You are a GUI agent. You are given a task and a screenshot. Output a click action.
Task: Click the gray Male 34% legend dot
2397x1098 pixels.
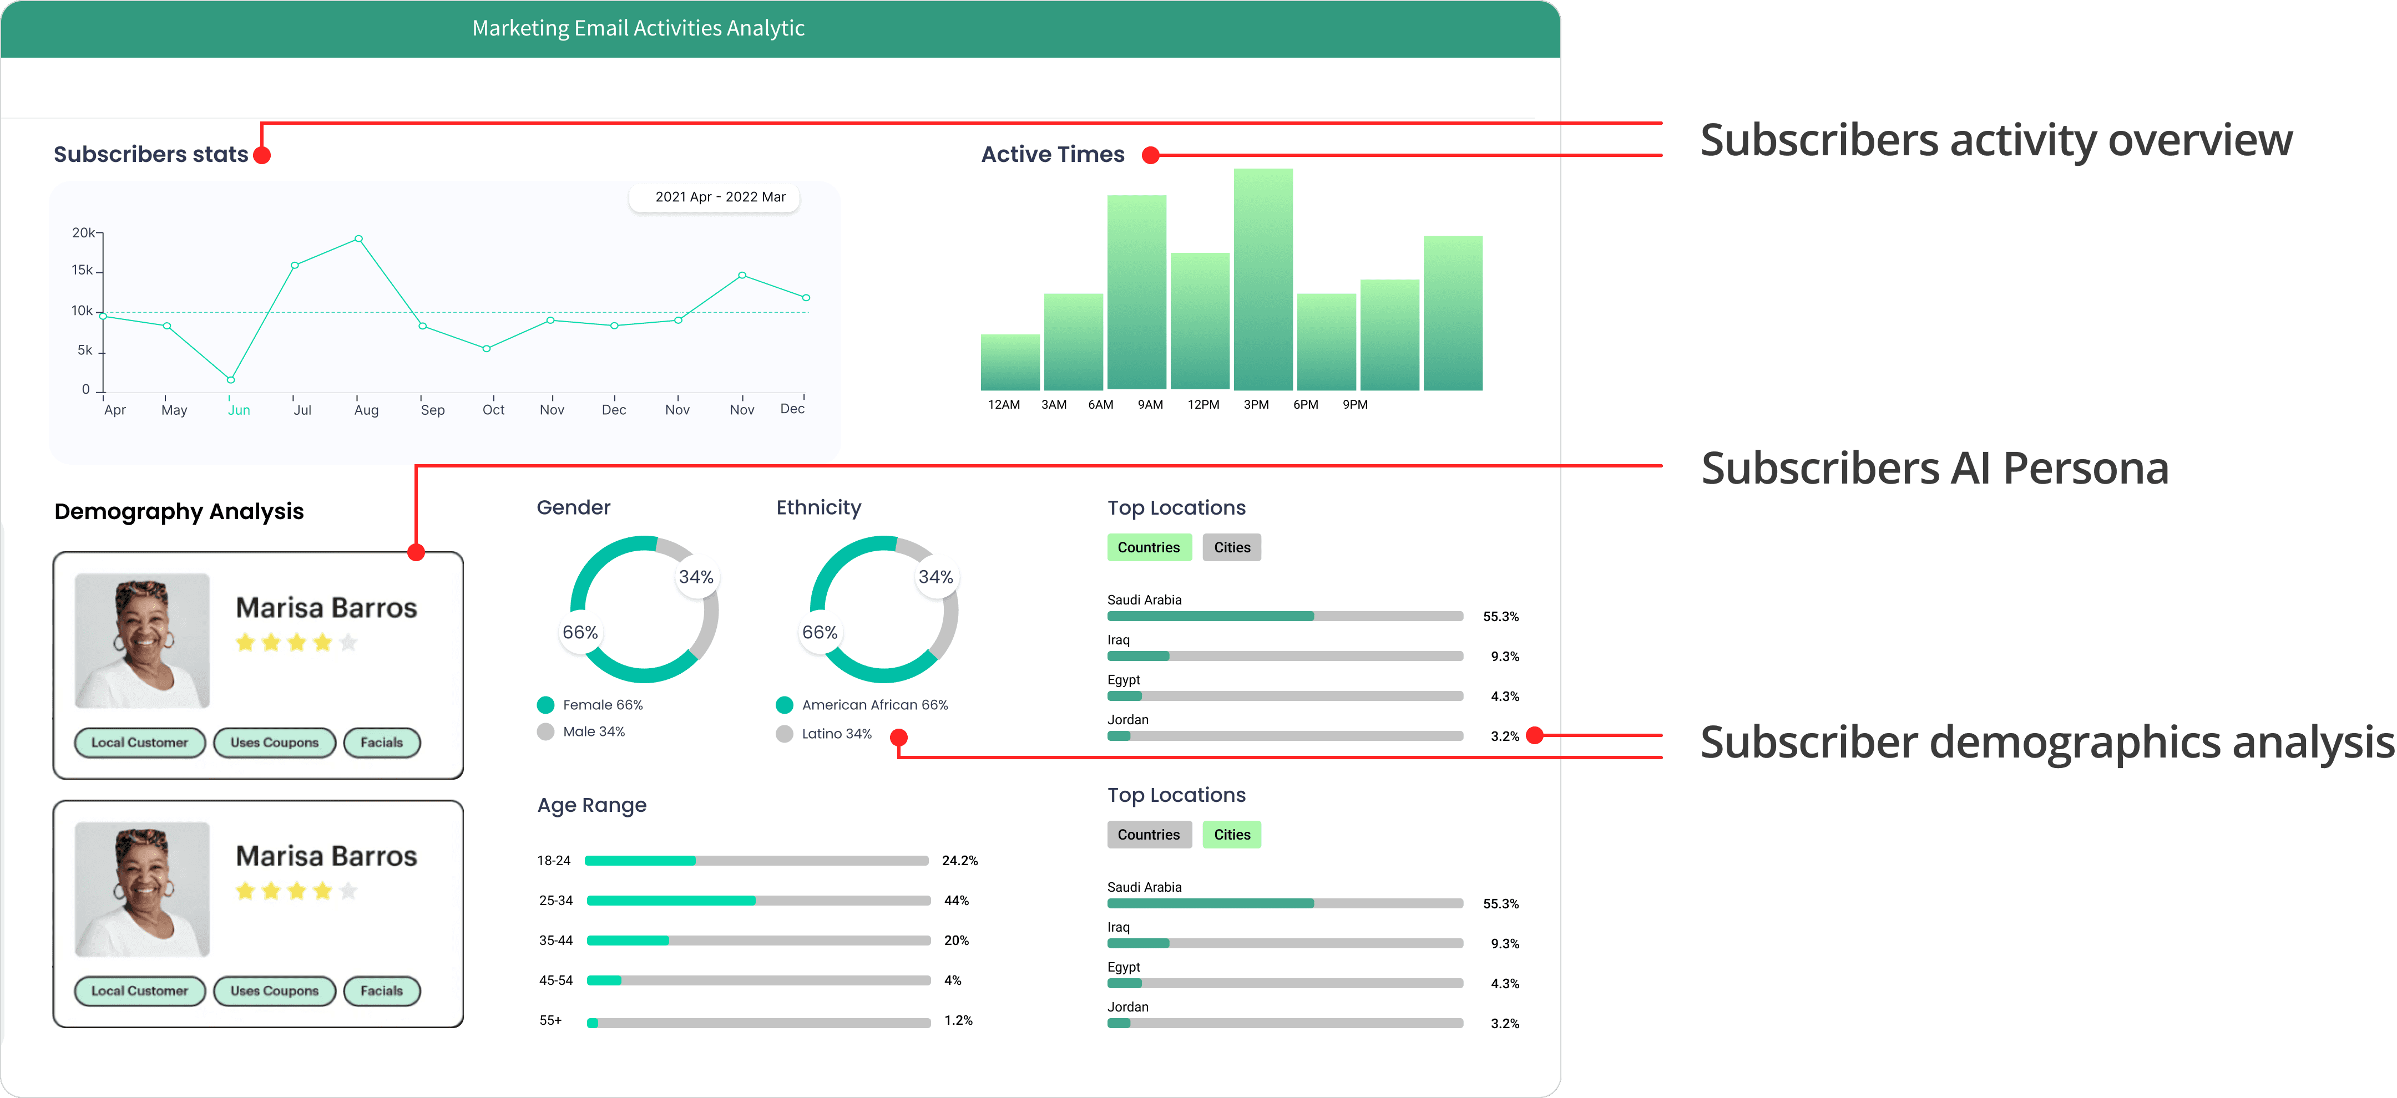(546, 731)
